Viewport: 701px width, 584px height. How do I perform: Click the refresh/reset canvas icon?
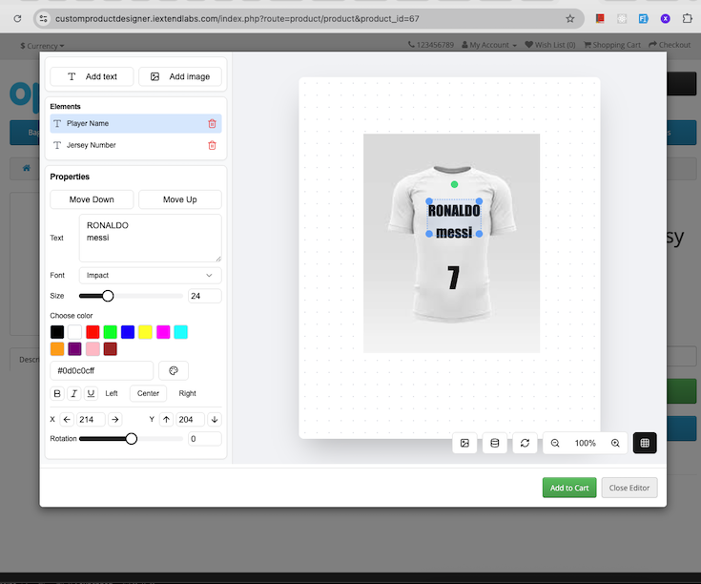(x=524, y=443)
